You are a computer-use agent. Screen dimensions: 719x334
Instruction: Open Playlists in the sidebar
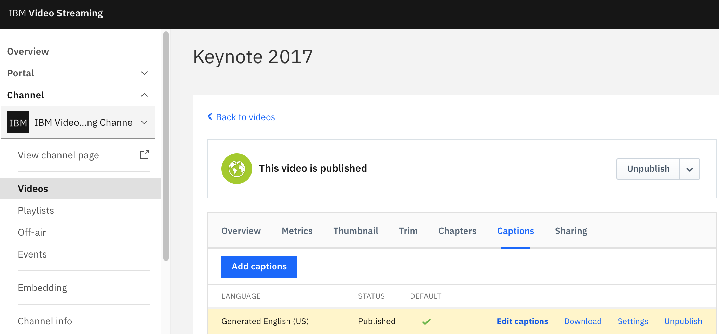tap(36, 211)
